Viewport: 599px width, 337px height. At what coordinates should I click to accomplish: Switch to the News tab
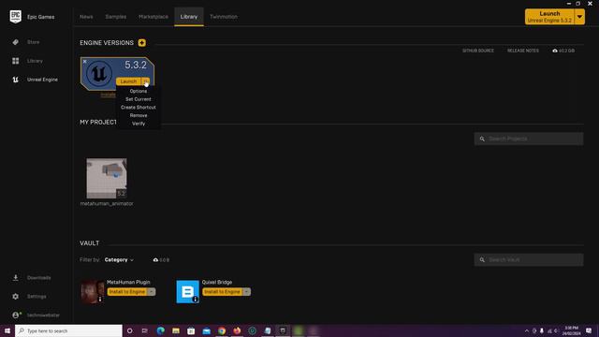tap(86, 17)
